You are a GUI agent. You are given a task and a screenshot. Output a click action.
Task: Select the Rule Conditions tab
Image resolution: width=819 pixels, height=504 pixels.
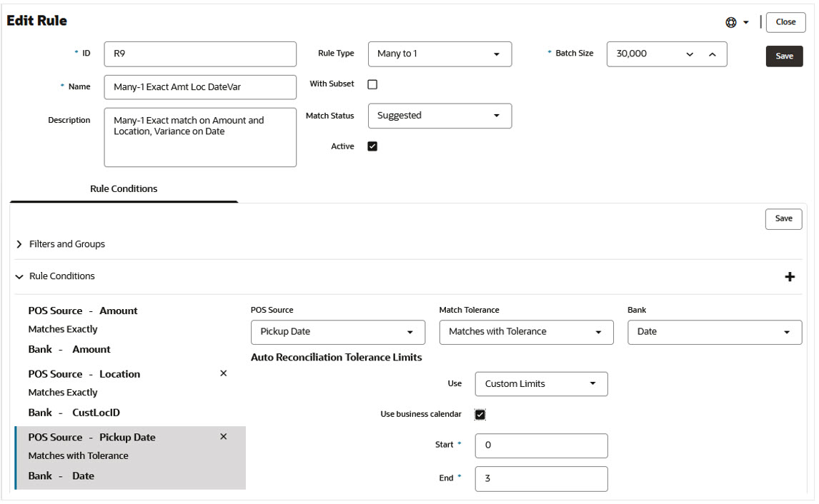(124, 189)
